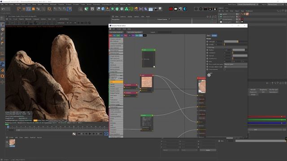Open the Node Editor Create menu
This screenshot has height=161, width=287.
click(119, 29)
